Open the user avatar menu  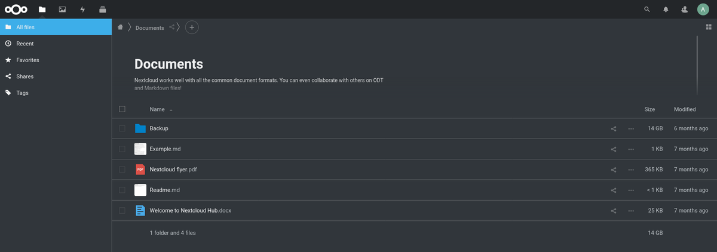pos(703,9)
